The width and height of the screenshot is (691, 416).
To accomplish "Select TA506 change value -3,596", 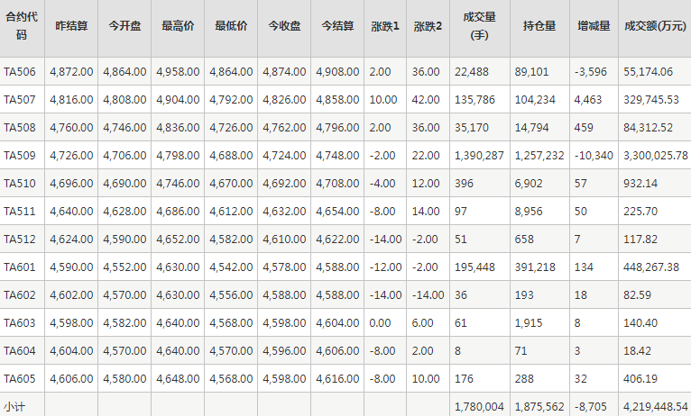I will pyautogui.click(x=591, y=72).
